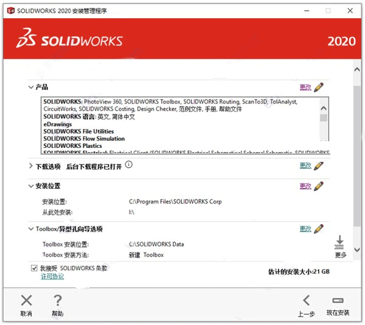Minimize the installation manager window
365x325 pixels.
click(x=307, y=10)
